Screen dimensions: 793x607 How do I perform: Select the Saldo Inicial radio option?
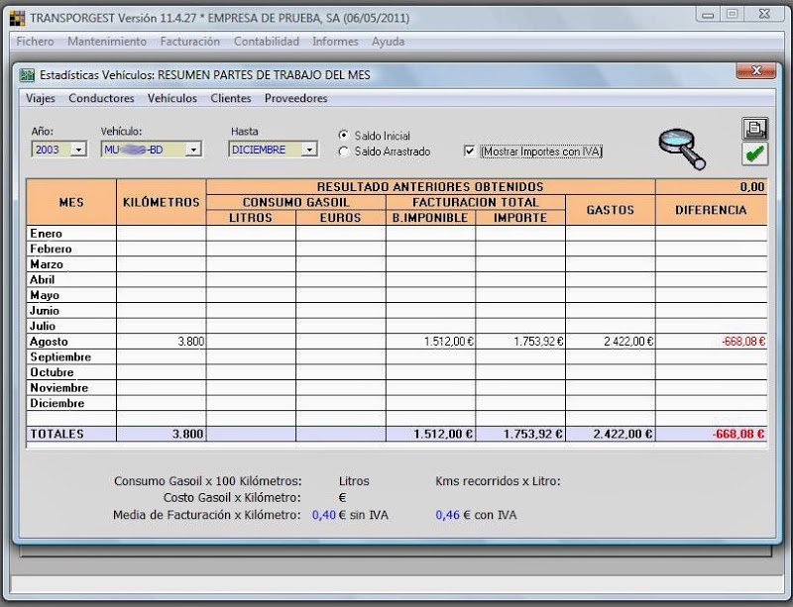[344, 136]
